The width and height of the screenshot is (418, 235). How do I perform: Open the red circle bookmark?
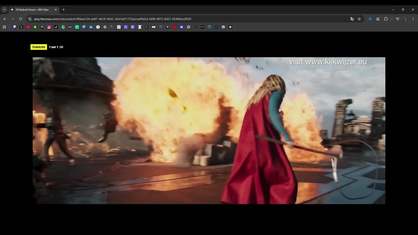click(x=175, y=27)
